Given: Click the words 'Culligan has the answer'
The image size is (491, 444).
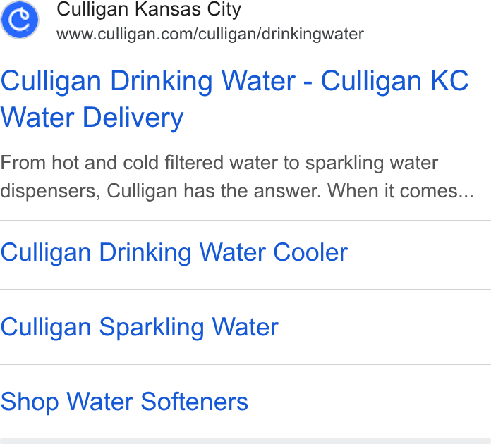Looking at the screenshot, I should (x=214, y=191).
